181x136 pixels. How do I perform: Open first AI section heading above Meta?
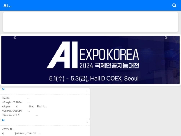point(3,89)
